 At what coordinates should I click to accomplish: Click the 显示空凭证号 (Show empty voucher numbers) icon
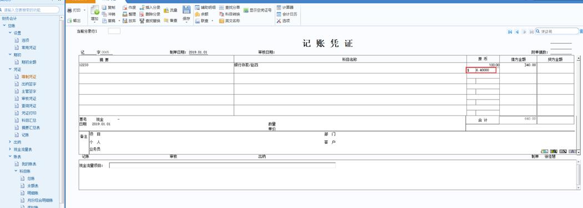tap(246, 11)
